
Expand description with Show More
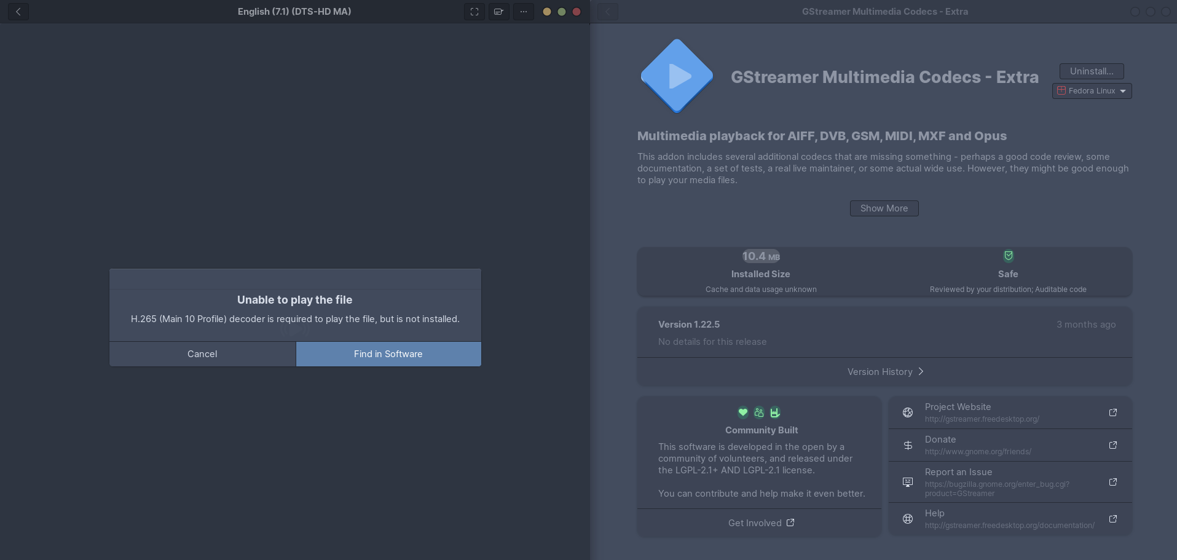[884, 208]
